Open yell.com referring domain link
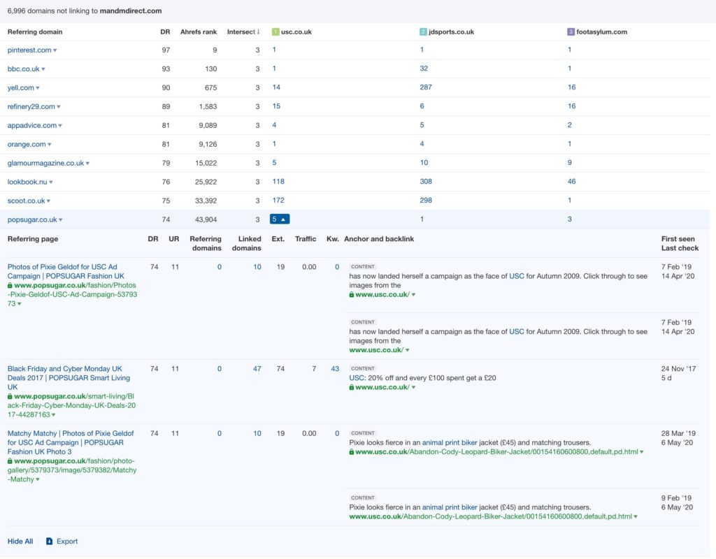The image size is (716, 559). coord(20,87)
